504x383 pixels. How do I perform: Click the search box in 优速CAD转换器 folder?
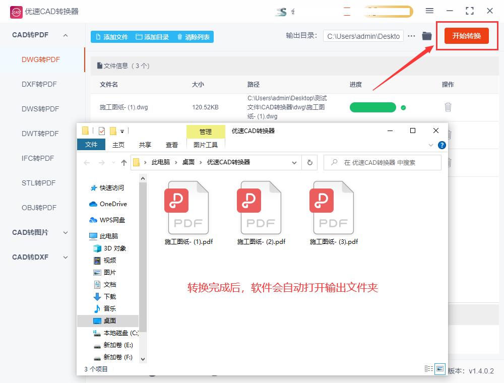[383, 163]
